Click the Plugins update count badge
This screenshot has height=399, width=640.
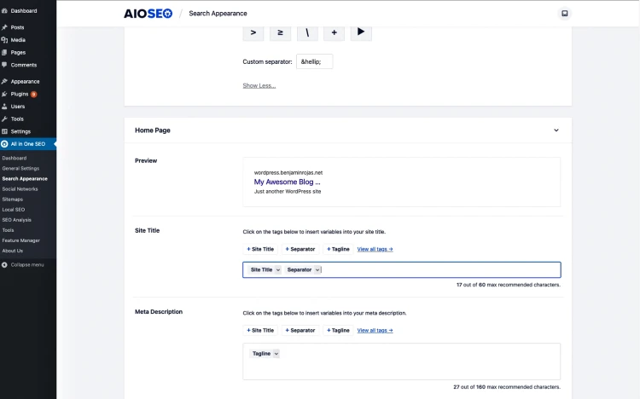[34, 95]
